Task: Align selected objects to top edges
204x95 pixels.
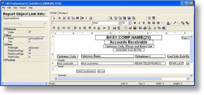Action: click(90, 28)
